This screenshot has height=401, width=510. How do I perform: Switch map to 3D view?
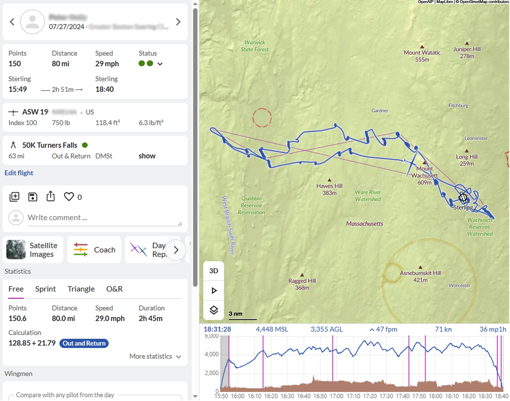(x=214, y=271)
